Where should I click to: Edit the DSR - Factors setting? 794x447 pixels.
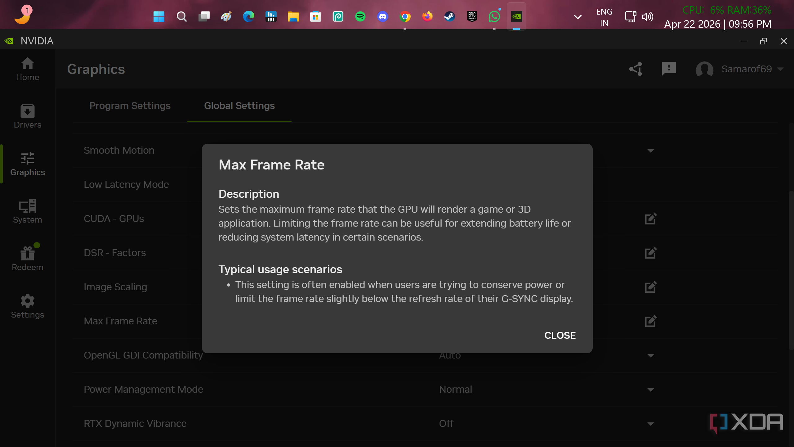[651, 253]
